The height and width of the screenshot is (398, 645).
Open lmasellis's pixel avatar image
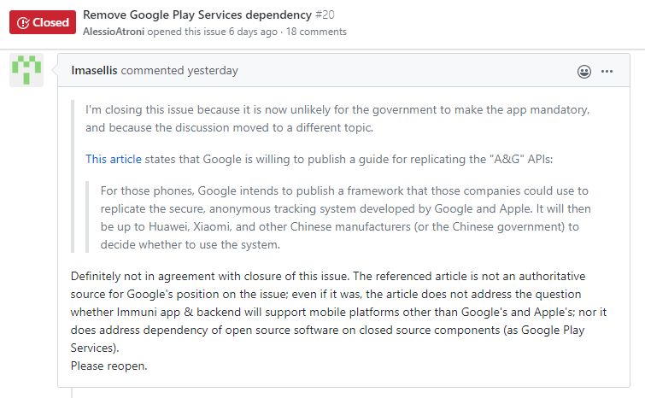click(x=26, y=70)
